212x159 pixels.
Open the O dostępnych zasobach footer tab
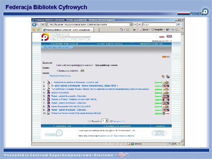(117, 126)
